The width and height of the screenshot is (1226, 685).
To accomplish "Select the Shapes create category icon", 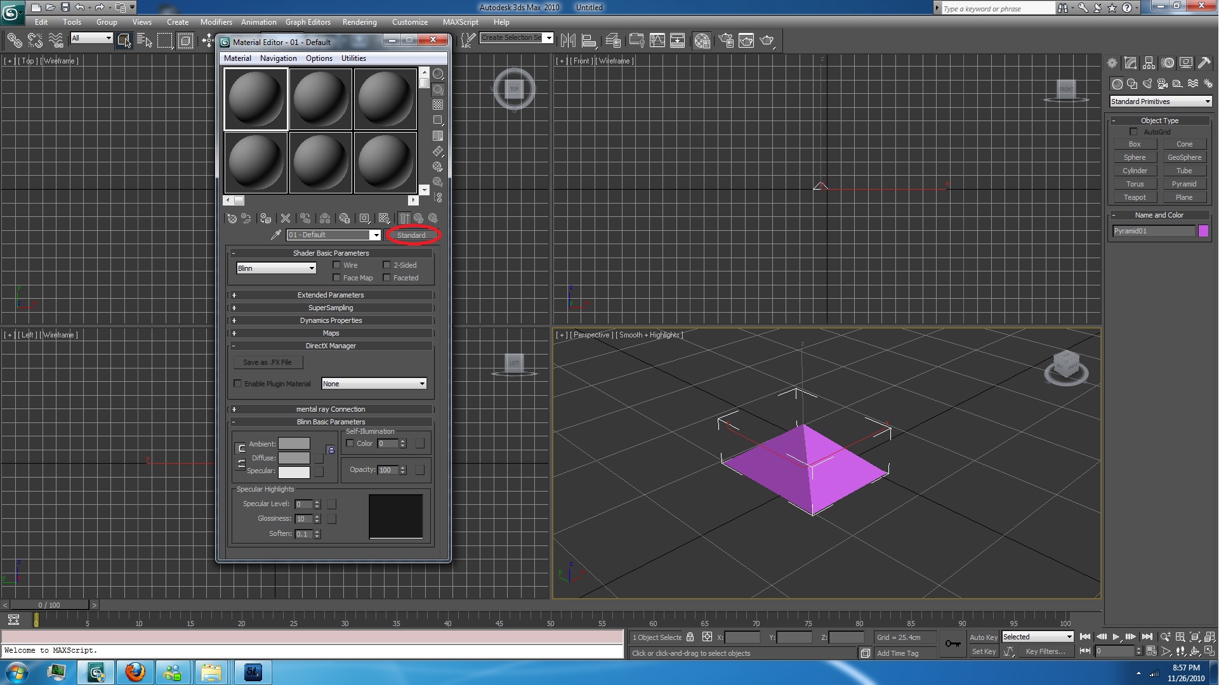I will [x=1132, y=84].
